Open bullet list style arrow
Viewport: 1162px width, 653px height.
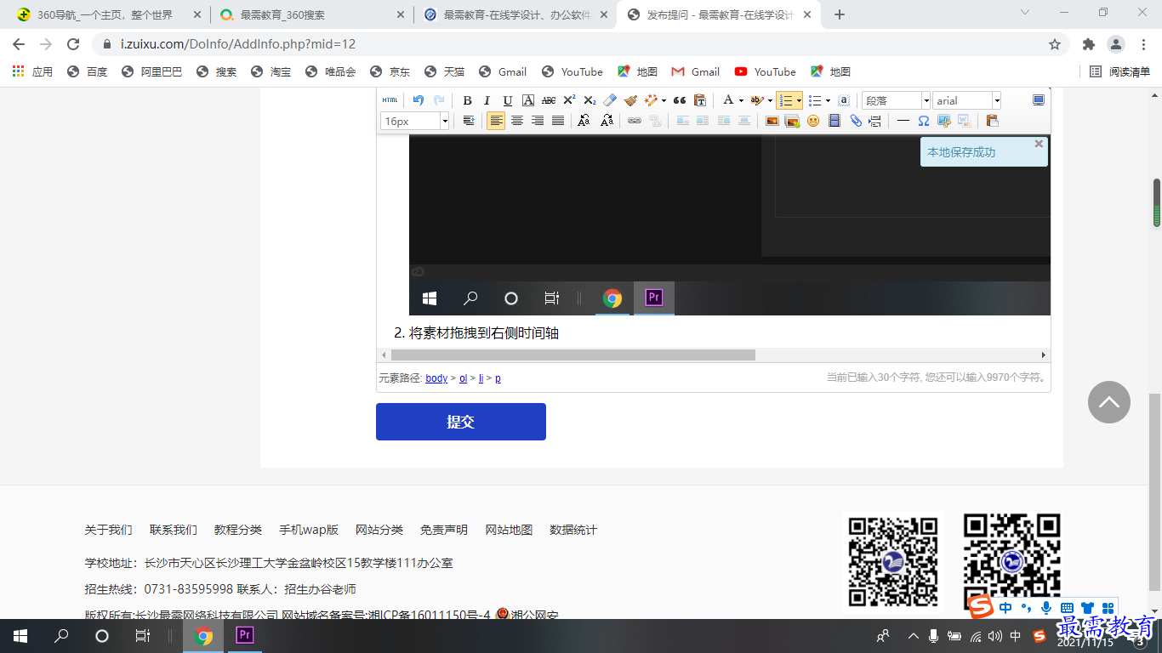click(x=828, y=100)
